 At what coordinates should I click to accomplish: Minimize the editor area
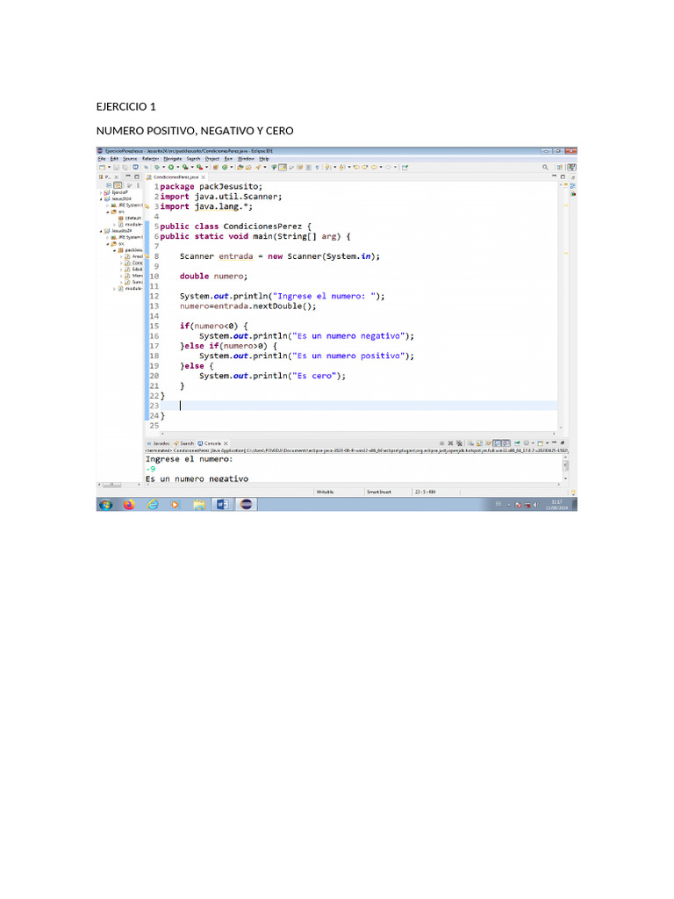555,176
